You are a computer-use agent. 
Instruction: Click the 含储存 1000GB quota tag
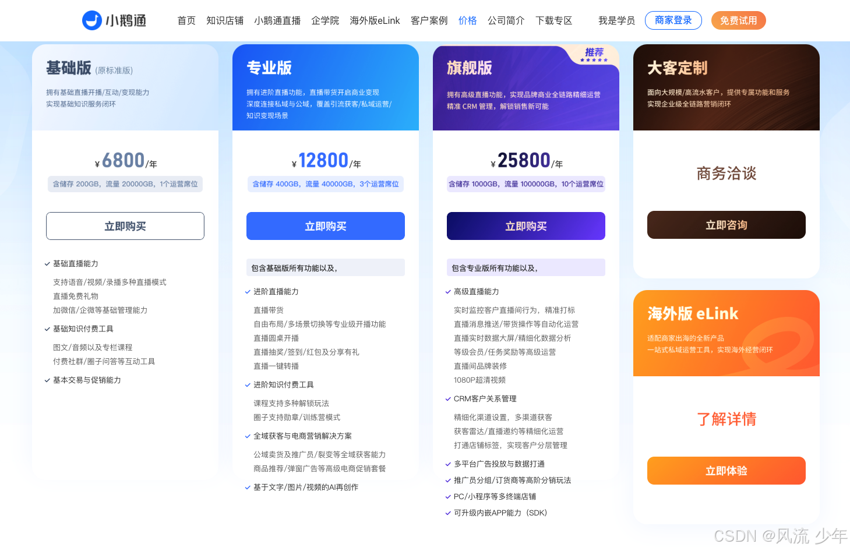(526, 184)
